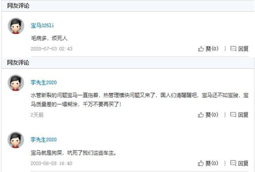Click the second 网友评论 section header
The height and width of the screenshot is (172, 255).
18,63
